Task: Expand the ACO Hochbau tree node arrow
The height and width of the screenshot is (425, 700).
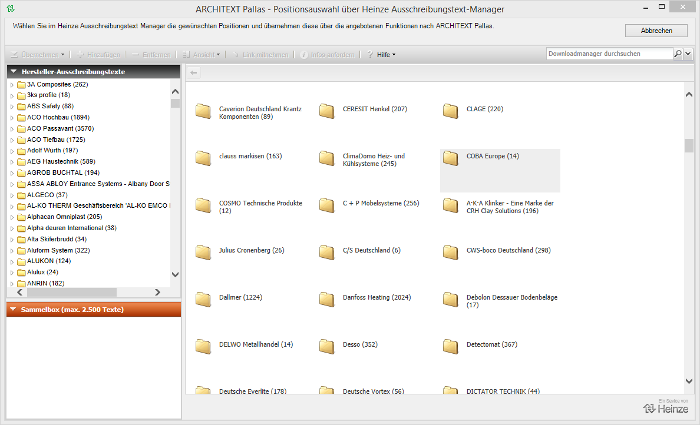Action: click(12, 118)
